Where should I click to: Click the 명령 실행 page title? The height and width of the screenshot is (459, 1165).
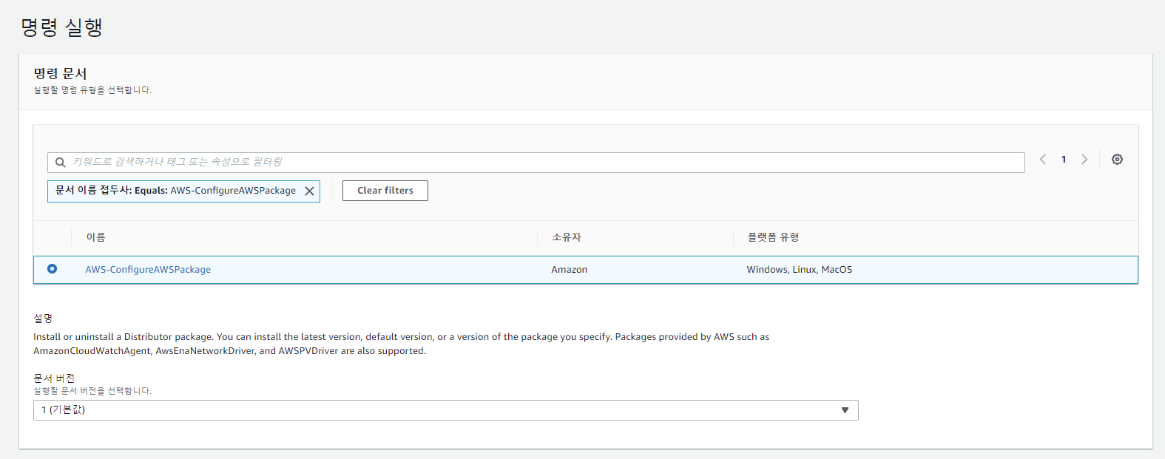pyautogui.click(x=61, y=27)
